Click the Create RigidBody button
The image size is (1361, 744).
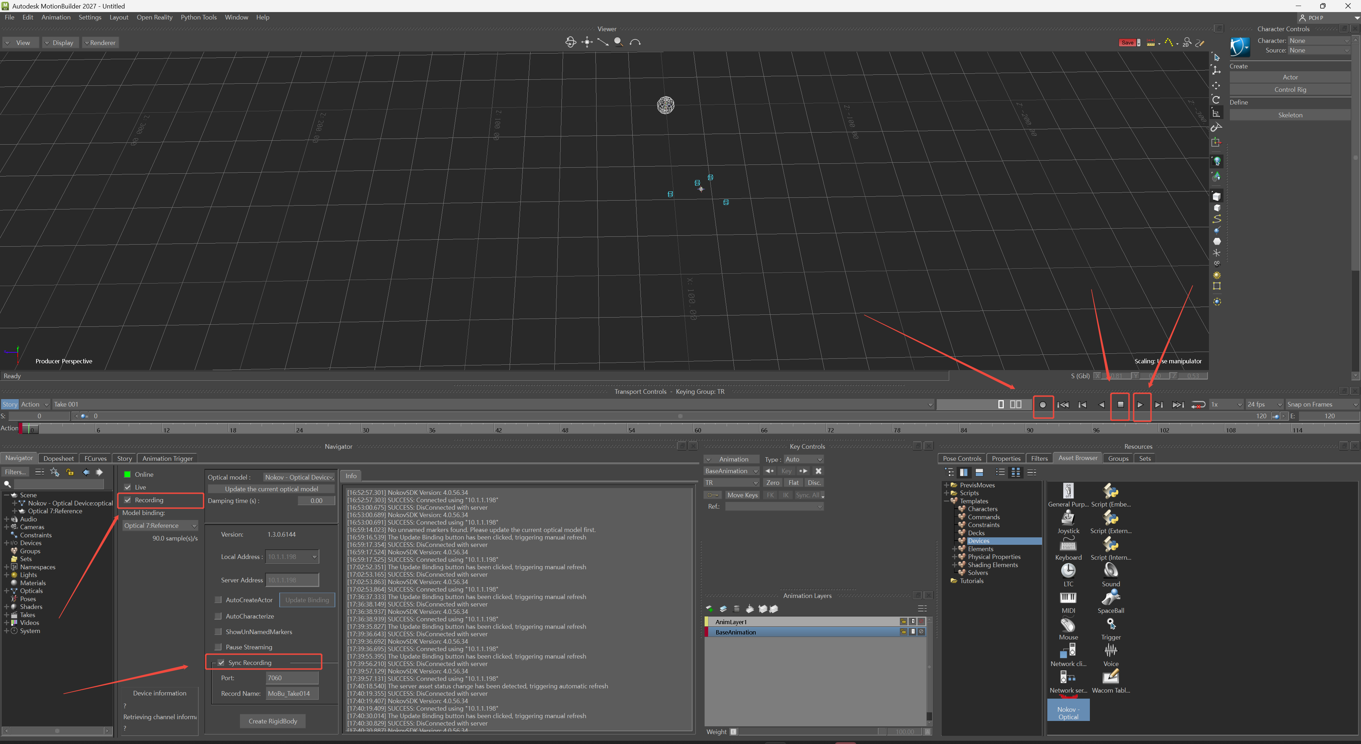[x=273, y=721]
